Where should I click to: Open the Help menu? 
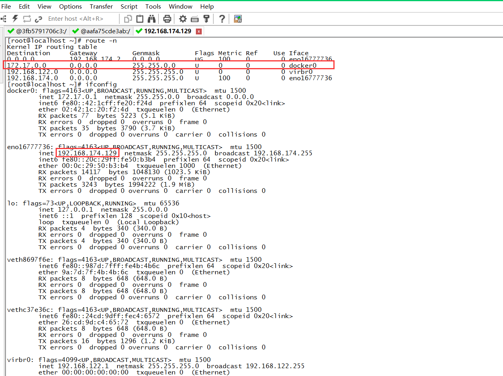point(207,6)
